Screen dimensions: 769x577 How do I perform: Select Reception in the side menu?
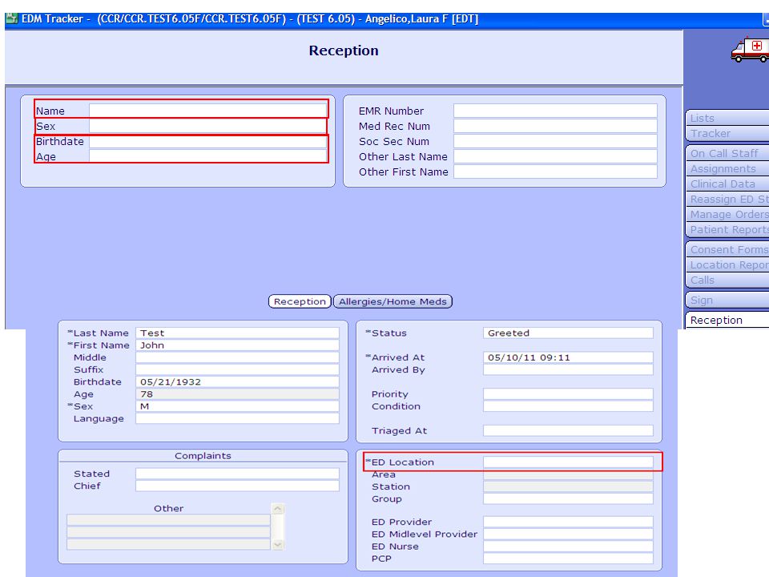727,320
